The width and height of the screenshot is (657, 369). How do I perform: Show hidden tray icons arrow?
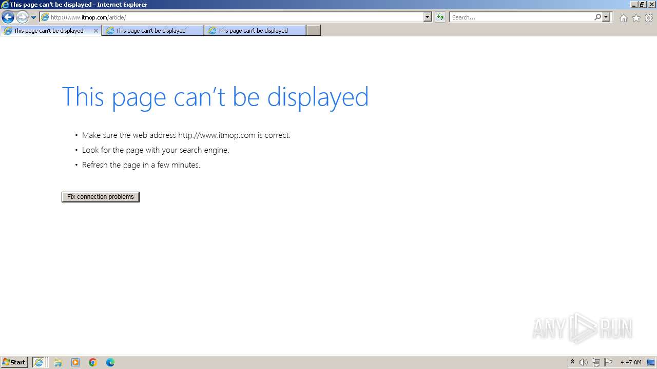pos(572,362)
